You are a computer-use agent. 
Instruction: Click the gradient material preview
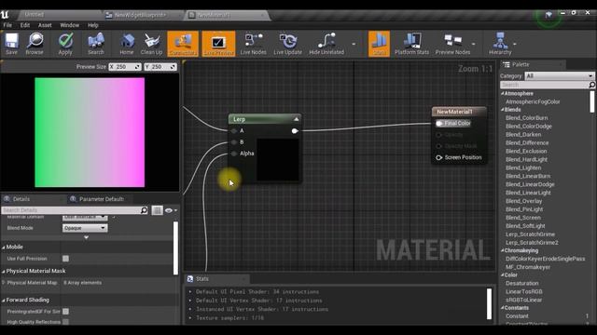(x=90, y=132)
